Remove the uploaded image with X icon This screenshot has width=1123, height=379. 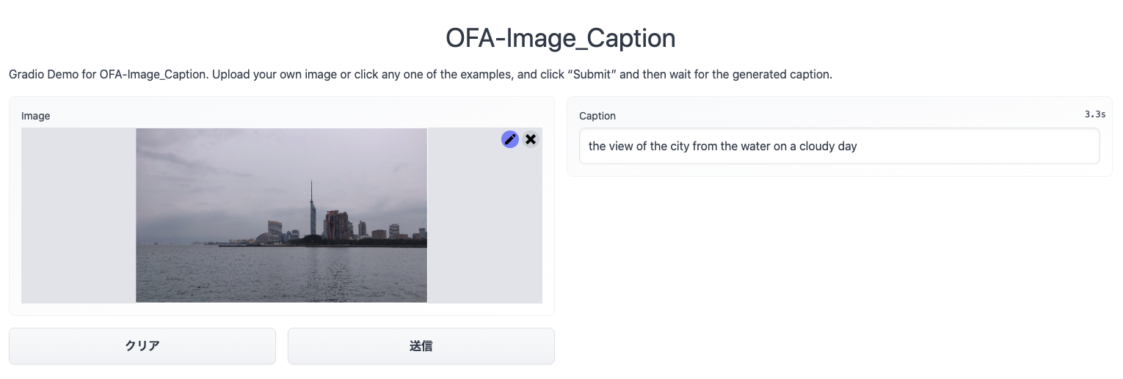tap(531, 139)
